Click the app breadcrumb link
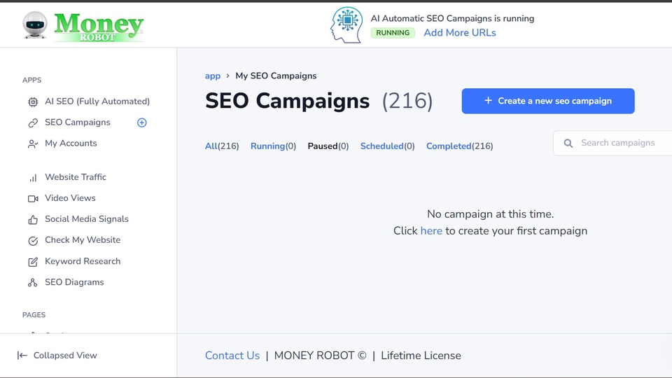This screenshot has width=672, height=378. click(213, 76)
